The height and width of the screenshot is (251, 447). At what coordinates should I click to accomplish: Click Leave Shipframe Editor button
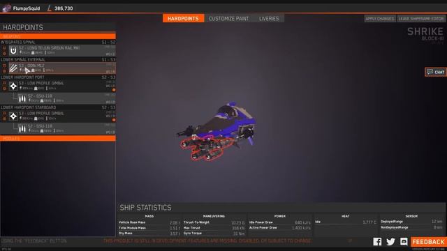tap(421, 19)
